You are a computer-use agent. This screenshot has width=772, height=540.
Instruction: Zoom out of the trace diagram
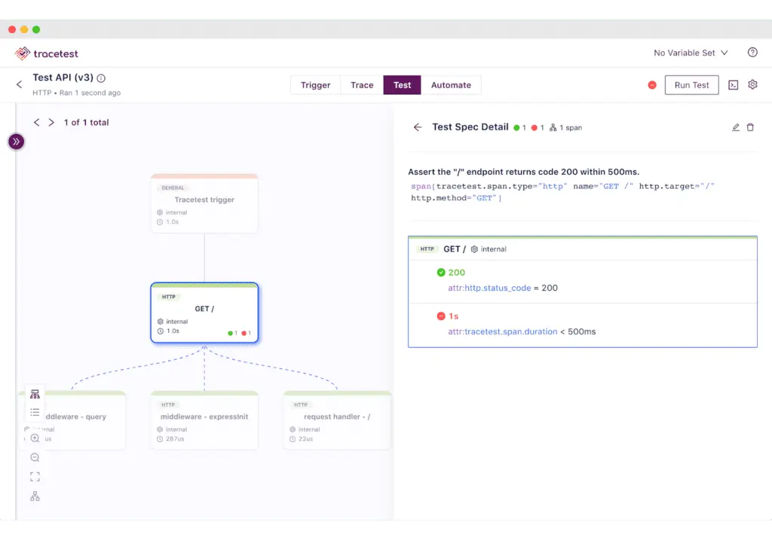[x=35, y=457]
